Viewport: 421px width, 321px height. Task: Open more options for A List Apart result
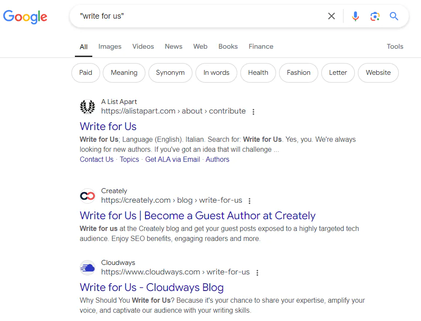[x=253, y=112]
